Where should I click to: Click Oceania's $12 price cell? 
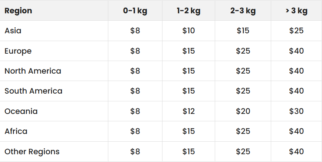pos(188,111)
